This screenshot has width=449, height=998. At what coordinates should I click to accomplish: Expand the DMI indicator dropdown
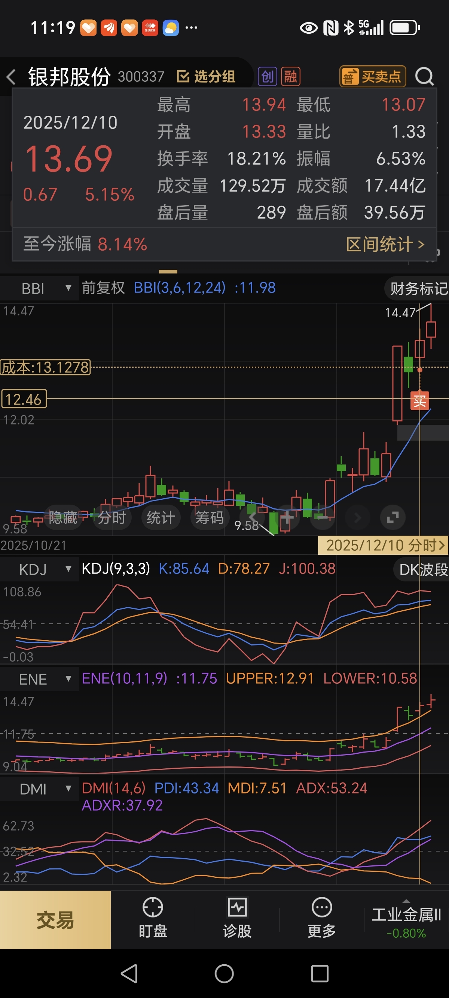click(x=39, y=789)
